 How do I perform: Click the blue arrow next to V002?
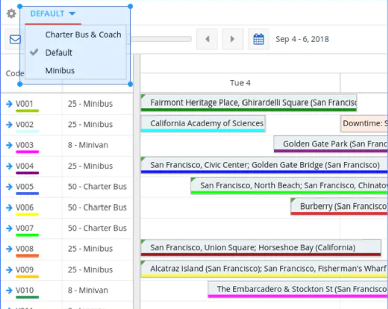(9, 124)
